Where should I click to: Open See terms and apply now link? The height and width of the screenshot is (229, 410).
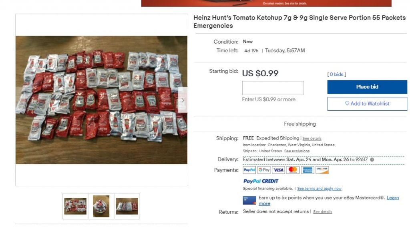[x=319, y=189]
